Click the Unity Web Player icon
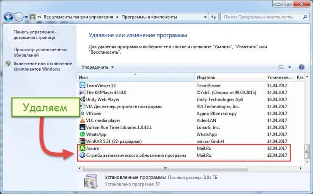The width and height of the screenshot is (313, 194). [x=82, y=99]
